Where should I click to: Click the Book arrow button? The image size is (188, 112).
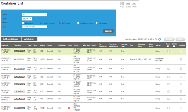(180, 39)
